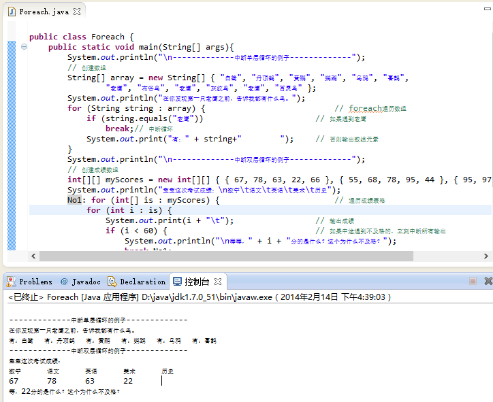The image size is (493, 402).
Task: Minimize the editor pane
Action: 487,9
